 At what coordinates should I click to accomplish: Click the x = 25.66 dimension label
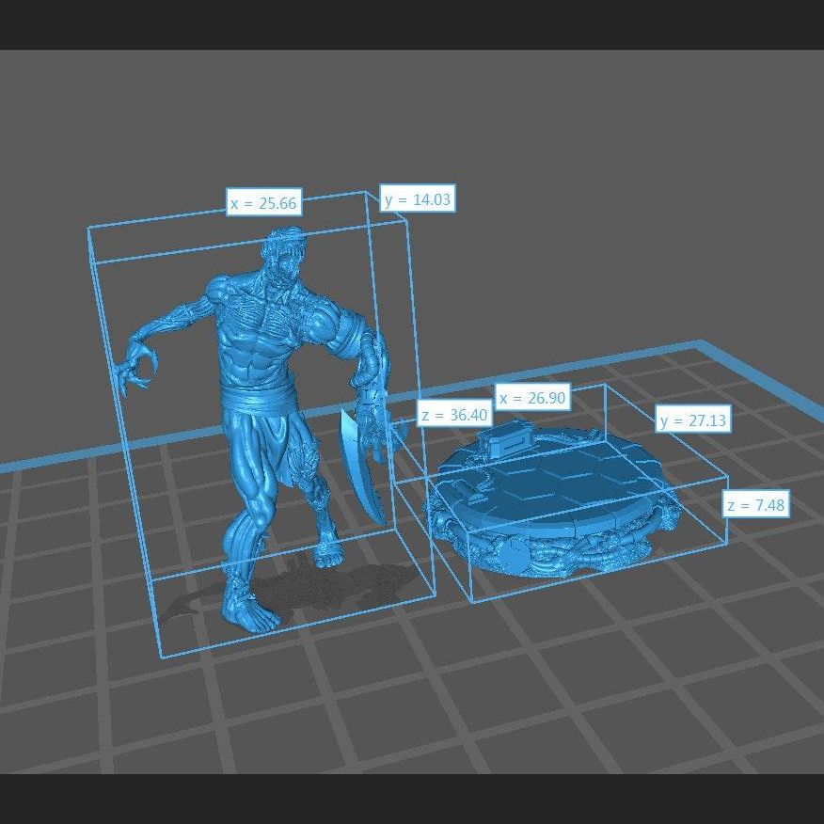263,202
